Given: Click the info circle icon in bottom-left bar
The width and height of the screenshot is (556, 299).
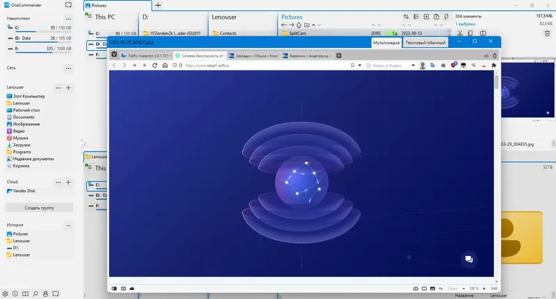Looking at the screenshot, I should [x=15, y=293].
